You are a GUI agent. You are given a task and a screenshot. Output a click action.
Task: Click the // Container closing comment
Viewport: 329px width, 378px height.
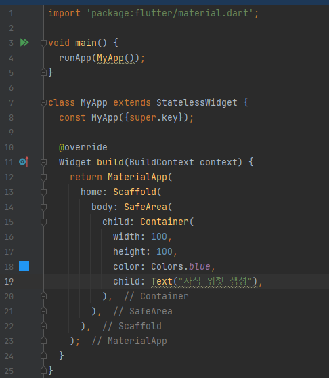(156, 296)
